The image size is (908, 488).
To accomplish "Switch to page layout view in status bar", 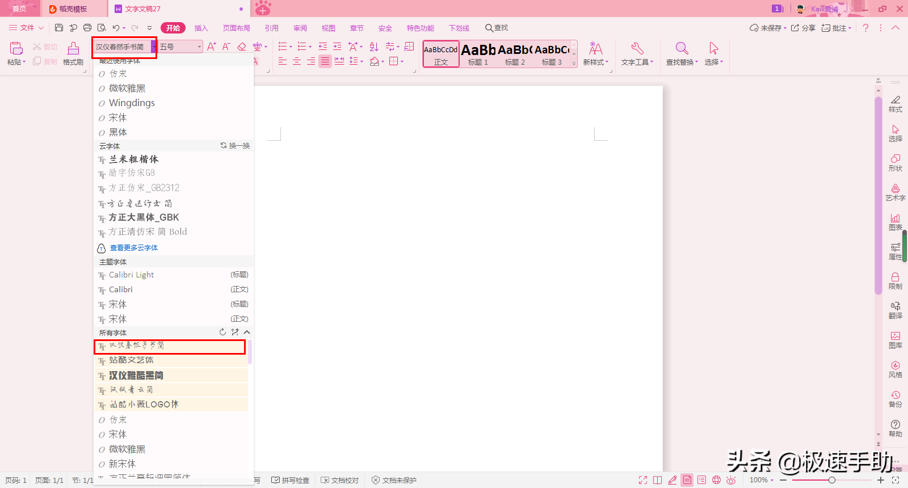I will tap(687, 480).
